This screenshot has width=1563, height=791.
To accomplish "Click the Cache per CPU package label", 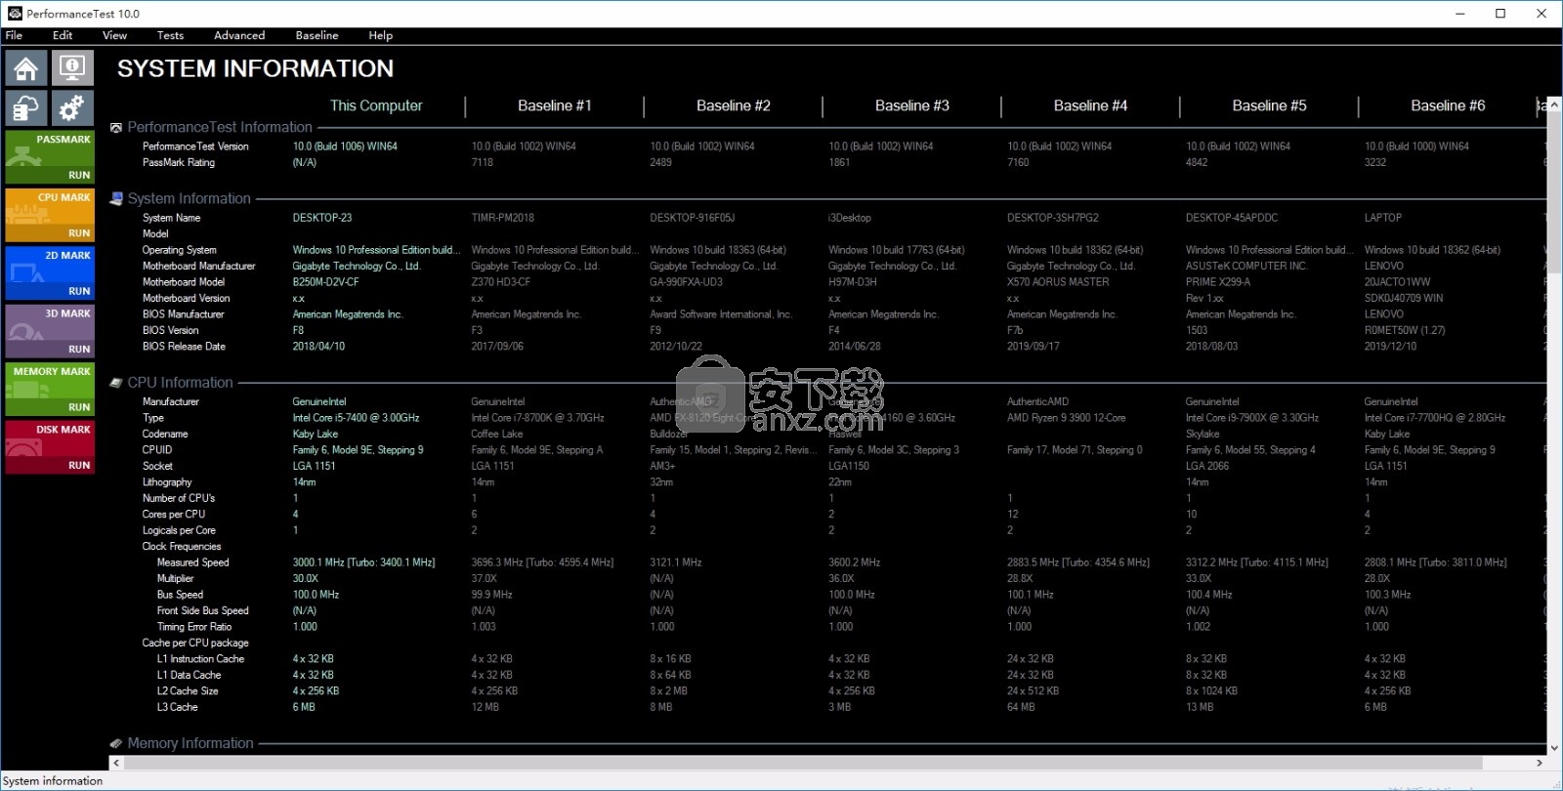I will click(x=195, y=644).
